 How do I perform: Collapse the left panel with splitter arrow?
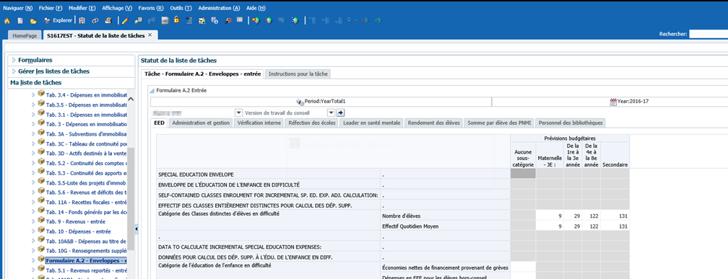pyautogui.click(x=136, y=229)
